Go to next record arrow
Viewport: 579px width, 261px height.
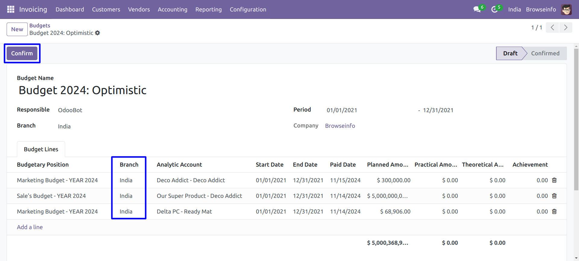click(565, 28)
